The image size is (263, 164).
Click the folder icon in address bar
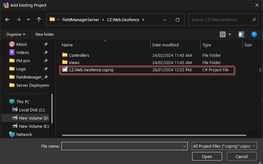click(52, 19)
